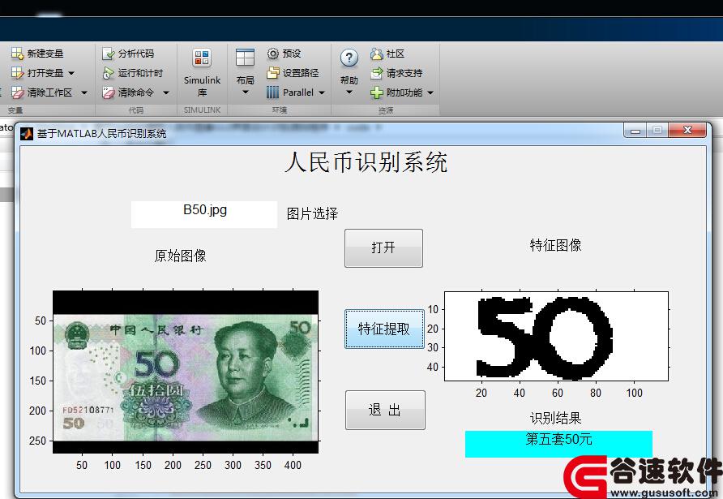723x499 pixels.
Task: Click the 特征图像 label text
Action: tap(555, 245)
